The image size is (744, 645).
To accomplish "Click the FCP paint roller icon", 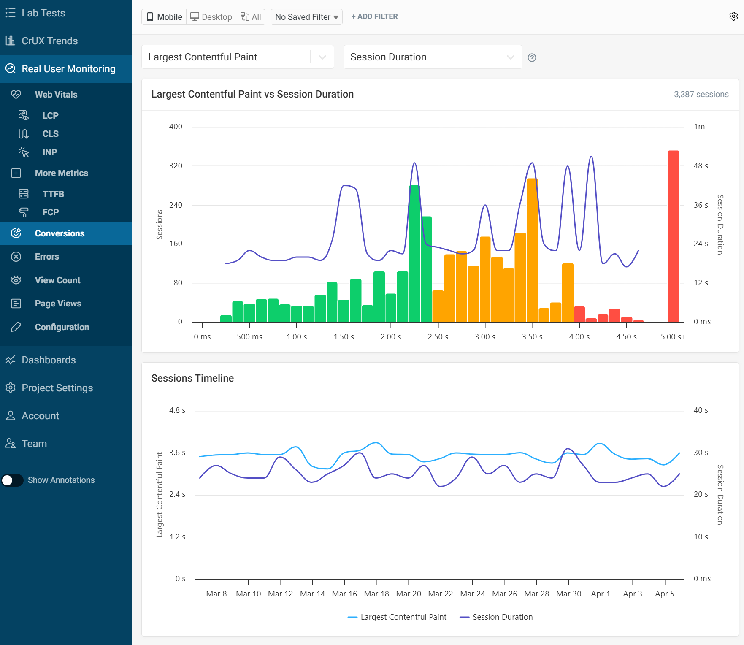I will coord(24,212).
